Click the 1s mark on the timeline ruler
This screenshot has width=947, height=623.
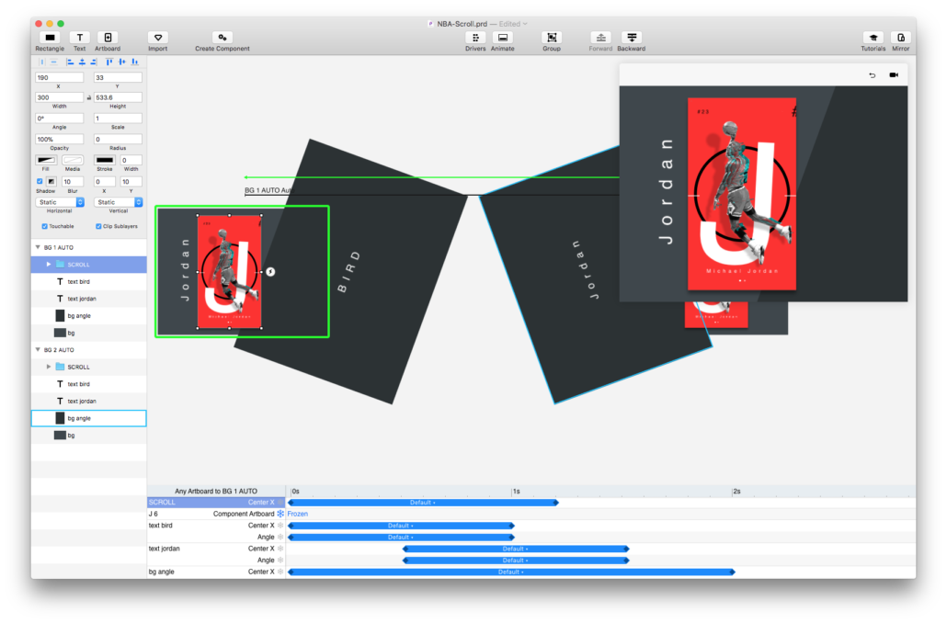(x=517, y=492)
